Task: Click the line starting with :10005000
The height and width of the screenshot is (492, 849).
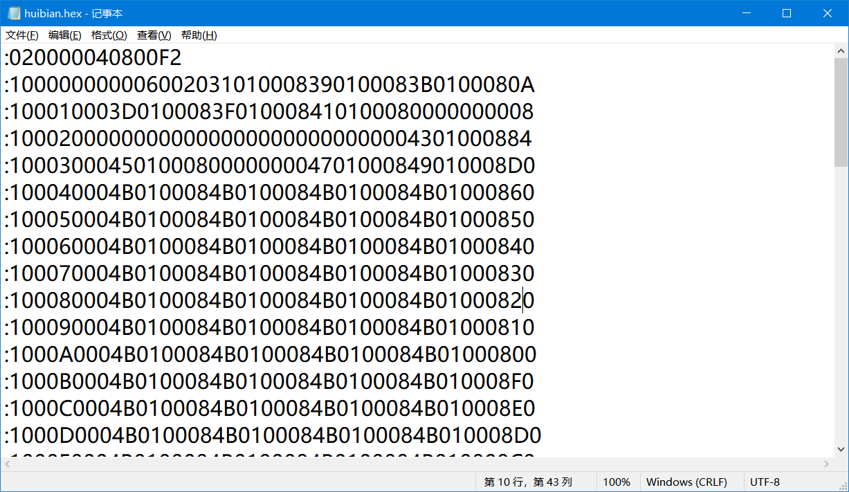Action: (270, 219)
